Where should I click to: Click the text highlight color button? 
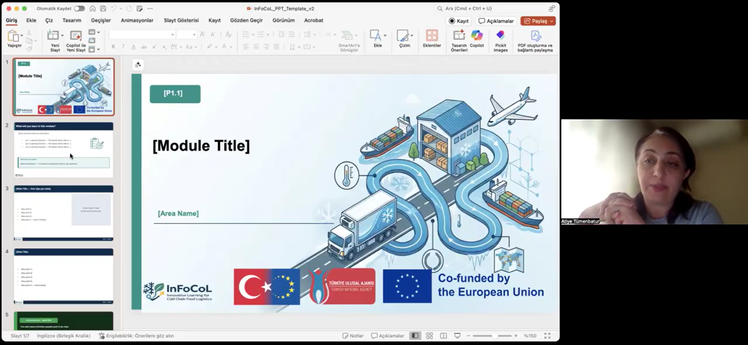[x=209, y=47]
